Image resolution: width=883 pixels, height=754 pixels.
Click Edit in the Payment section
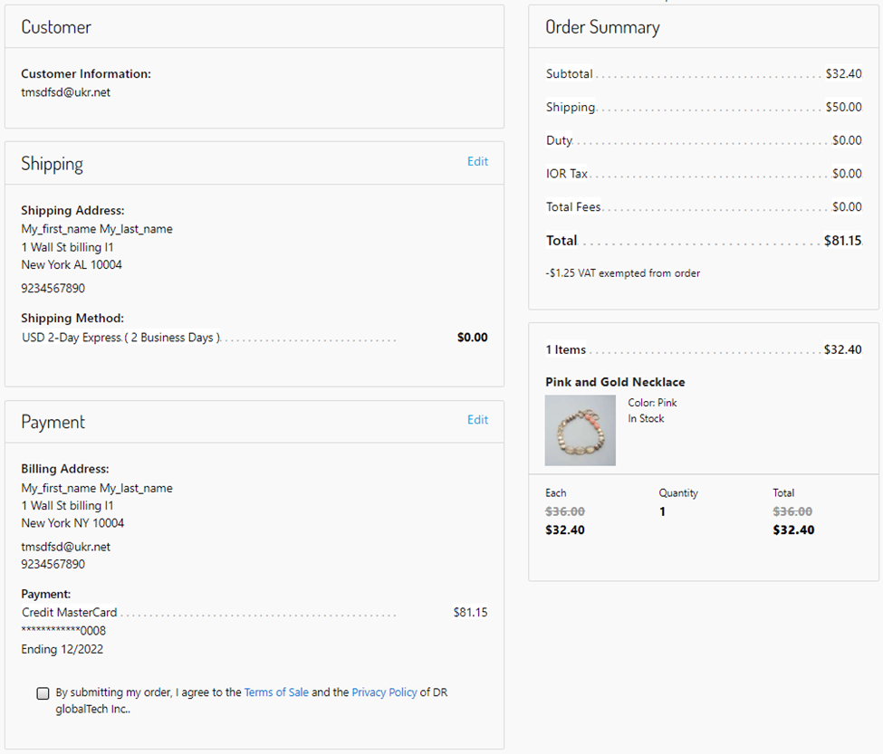[x=477, y=420]
